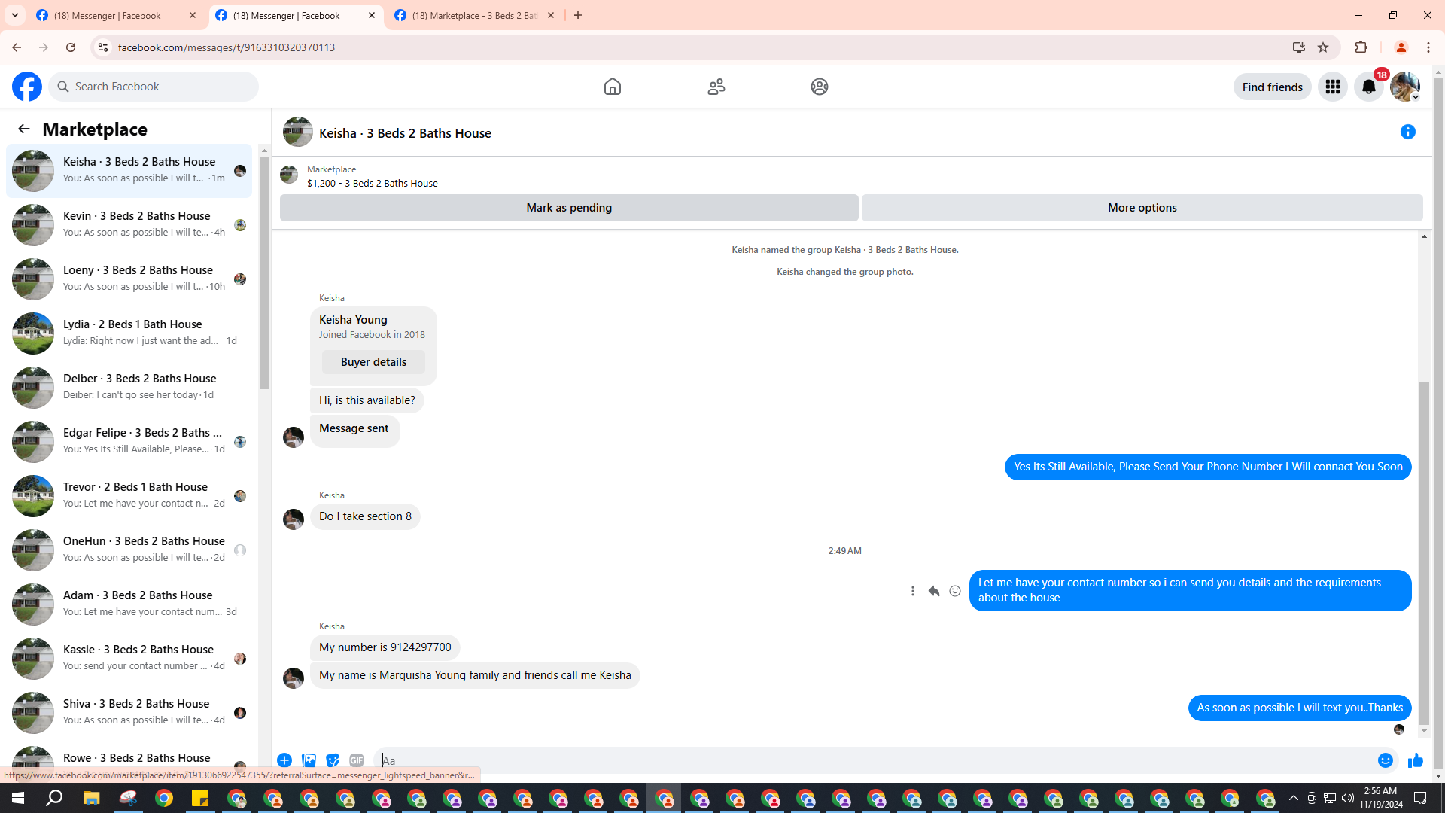Click the Search Facebook field
This screenshot has width=1445, height=813.
154,87
